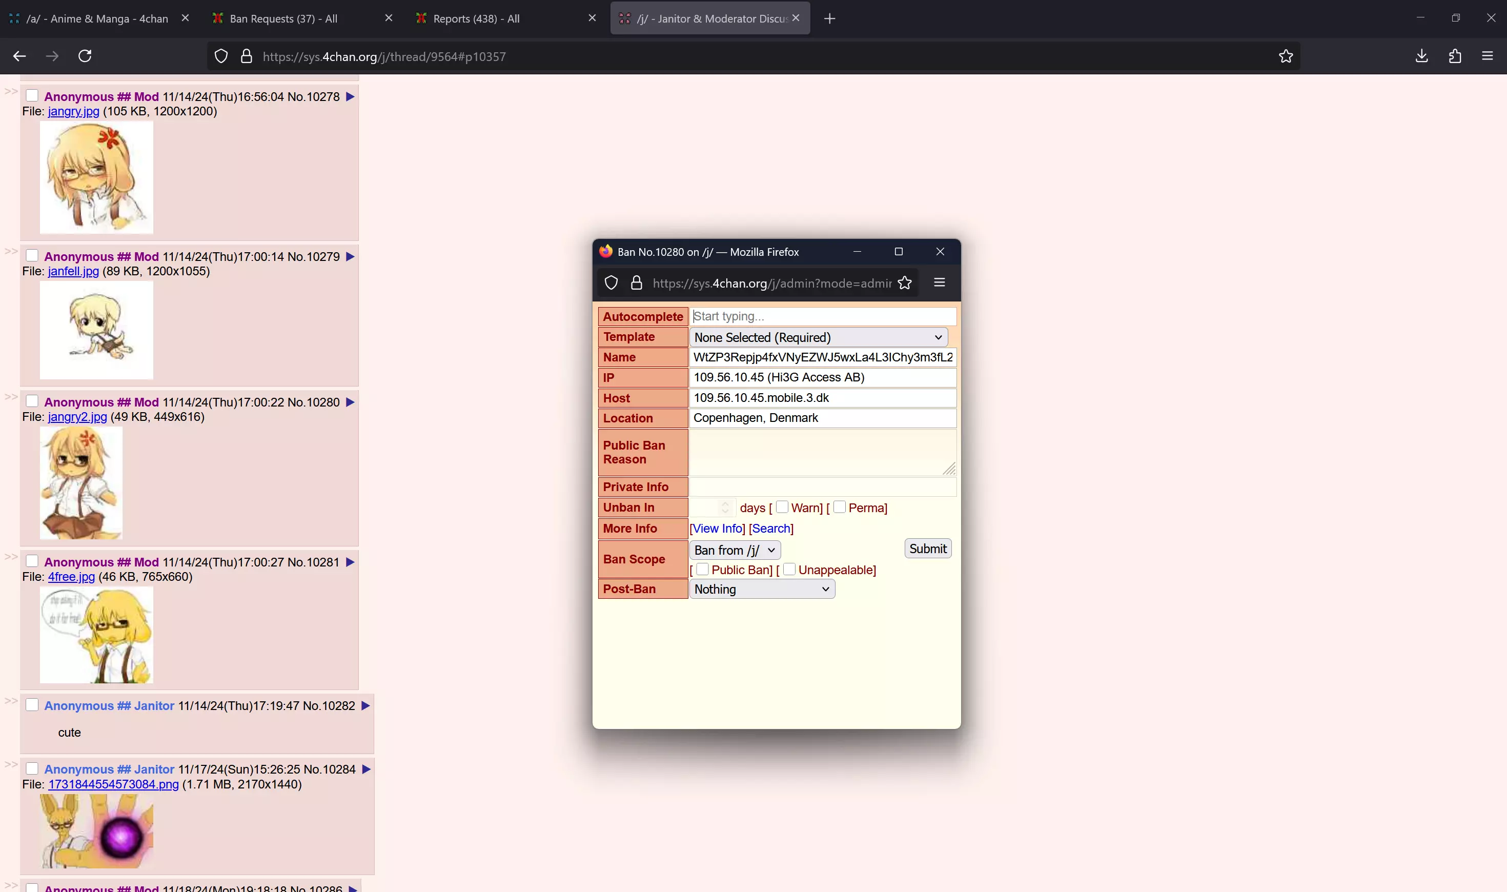
Task: Open the View Info link
Action: [x=717, y=529]
